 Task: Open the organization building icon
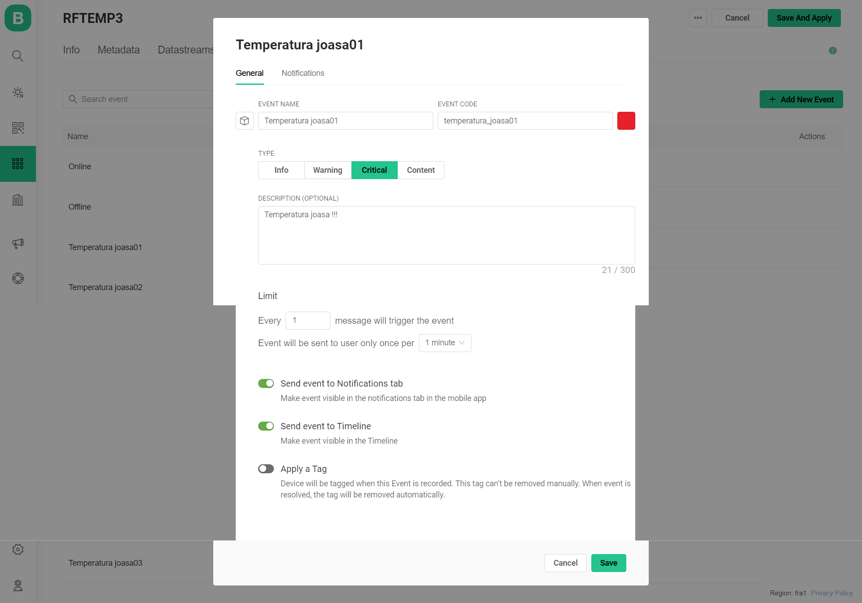18,200
